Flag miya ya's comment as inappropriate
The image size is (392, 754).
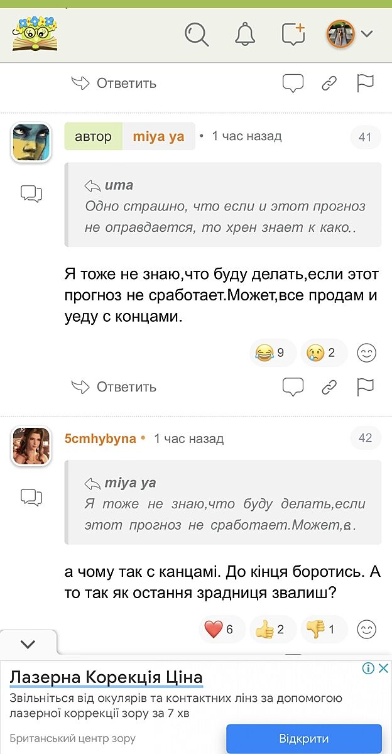pyautogui.click(x=365, y=387)
